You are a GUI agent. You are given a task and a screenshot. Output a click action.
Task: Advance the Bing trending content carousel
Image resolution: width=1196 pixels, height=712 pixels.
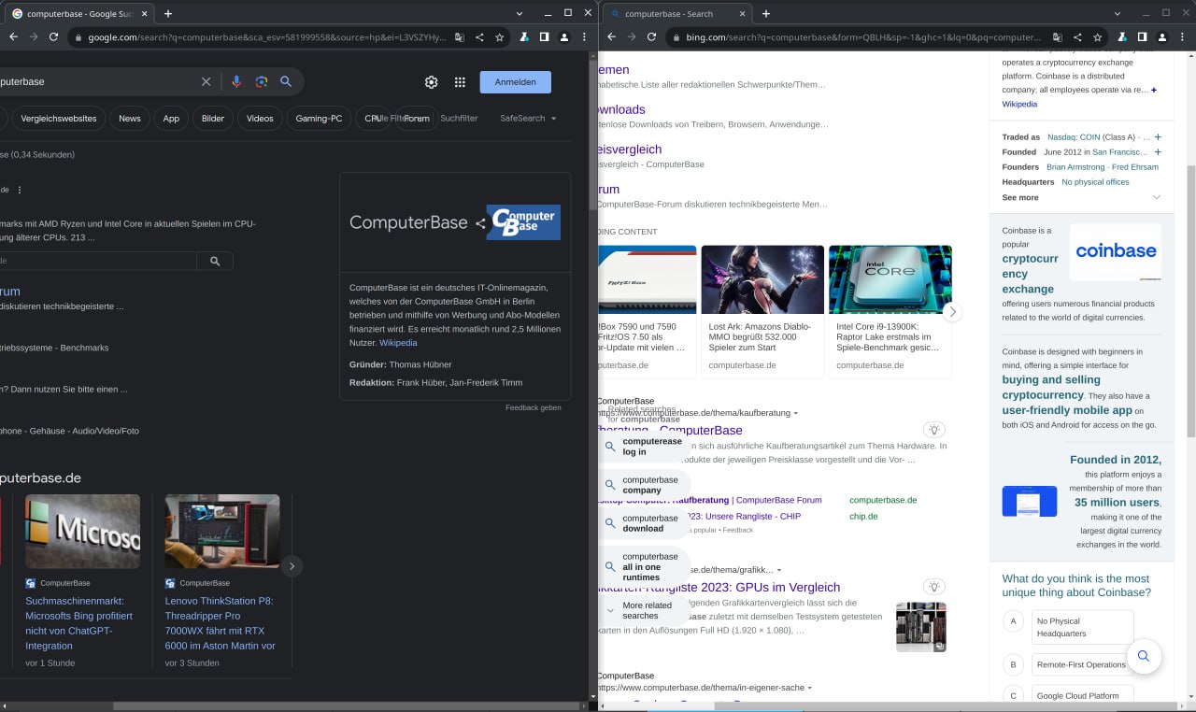coord(952,312)
